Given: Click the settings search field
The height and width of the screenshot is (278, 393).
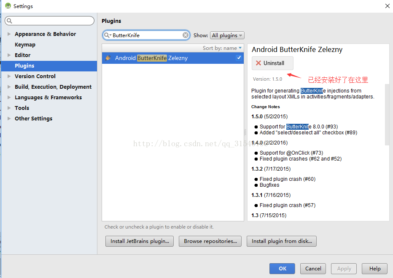Looking at the screenshot, I should coord(50,21).
